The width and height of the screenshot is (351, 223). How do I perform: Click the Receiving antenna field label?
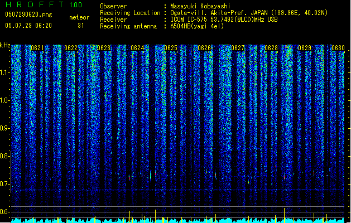(128, 26)
